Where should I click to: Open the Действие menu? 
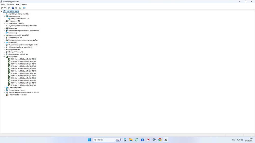[11, 5]
